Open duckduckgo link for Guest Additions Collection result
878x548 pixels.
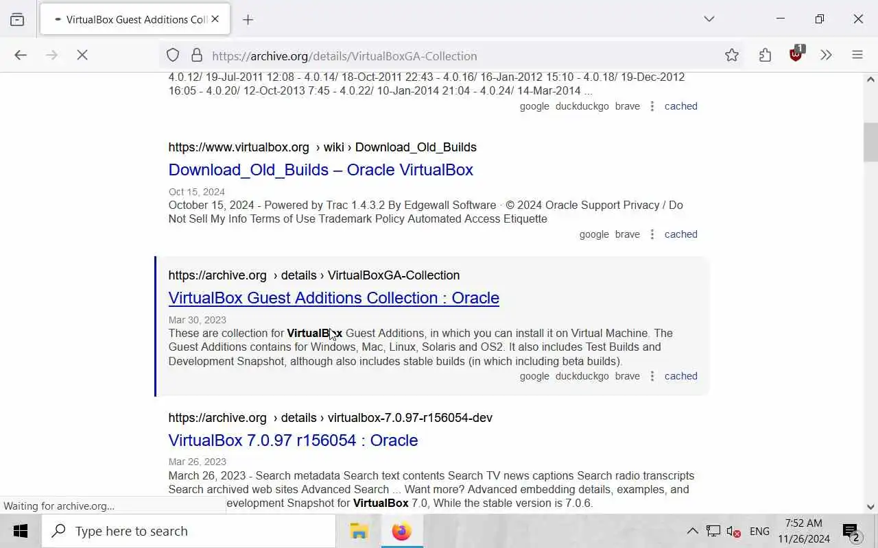point(582,376)
